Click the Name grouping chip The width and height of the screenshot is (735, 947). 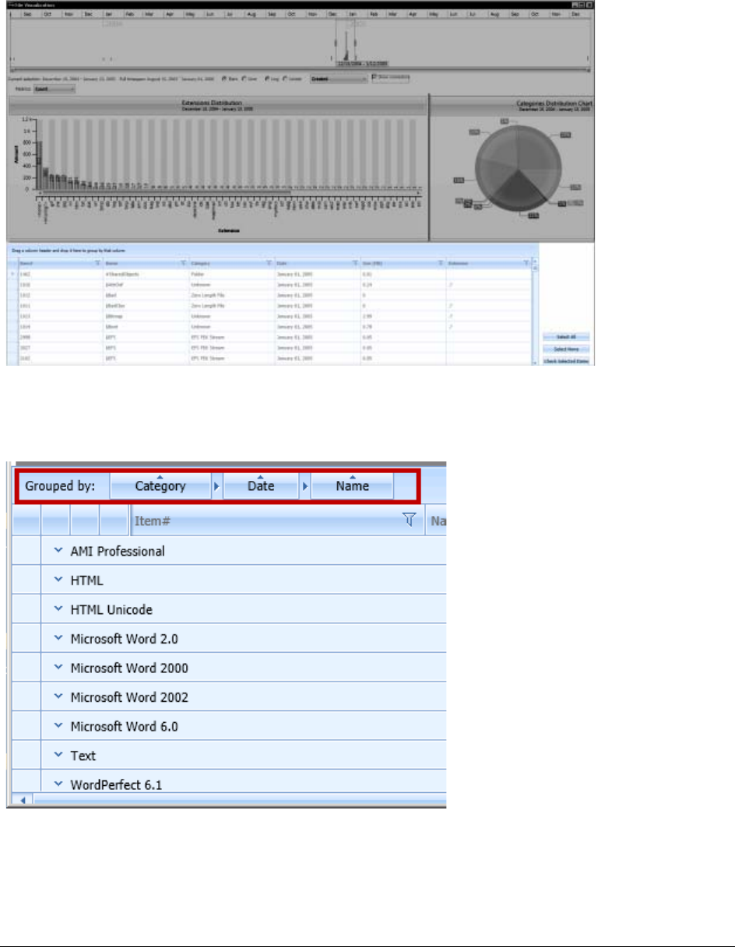[x=353, y=486]
